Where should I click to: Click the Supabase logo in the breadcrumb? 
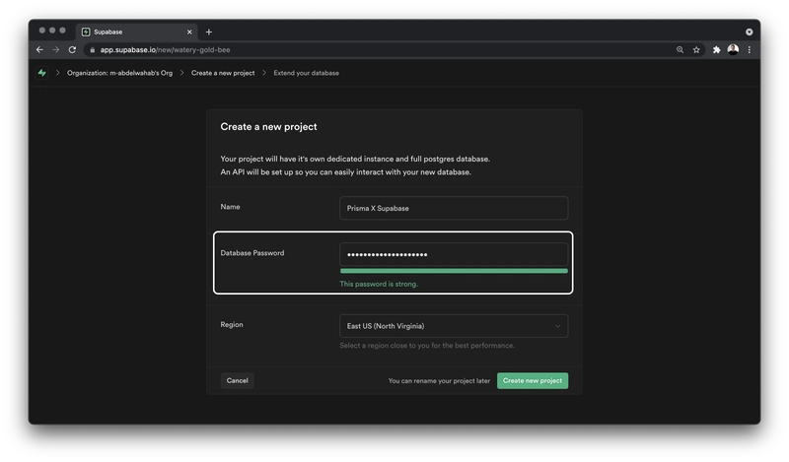(x=41, y=73)
